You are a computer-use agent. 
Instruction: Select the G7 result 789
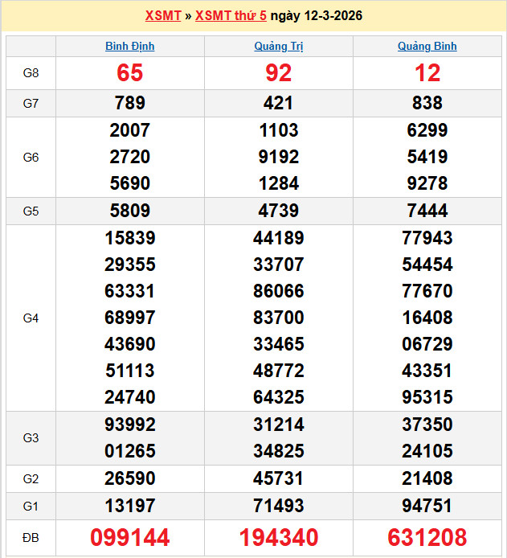click(130, 103)
